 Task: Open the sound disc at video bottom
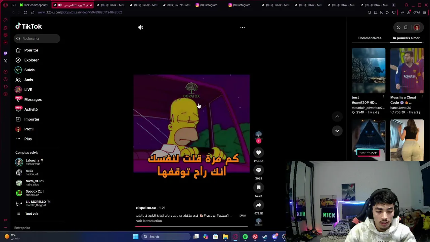[259, 221]
